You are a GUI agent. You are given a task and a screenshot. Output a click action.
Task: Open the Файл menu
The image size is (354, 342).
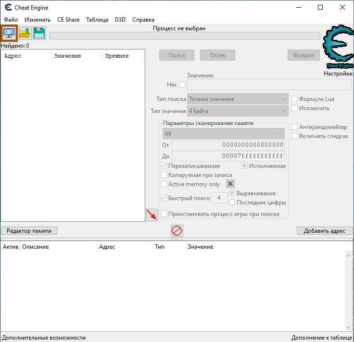tap(11, 20)
